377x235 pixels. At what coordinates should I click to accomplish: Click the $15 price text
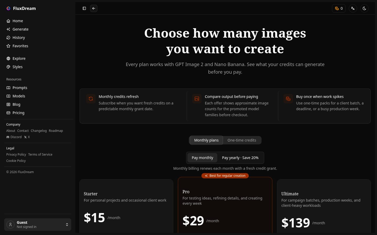tap(94, 218)
